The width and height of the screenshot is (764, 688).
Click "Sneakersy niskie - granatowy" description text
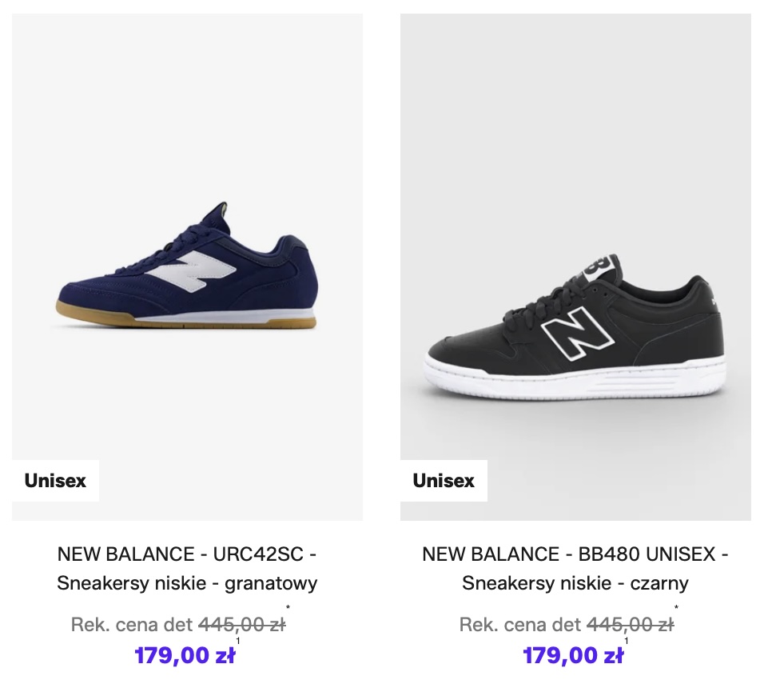pyautogui.click(x=187, y=583)
